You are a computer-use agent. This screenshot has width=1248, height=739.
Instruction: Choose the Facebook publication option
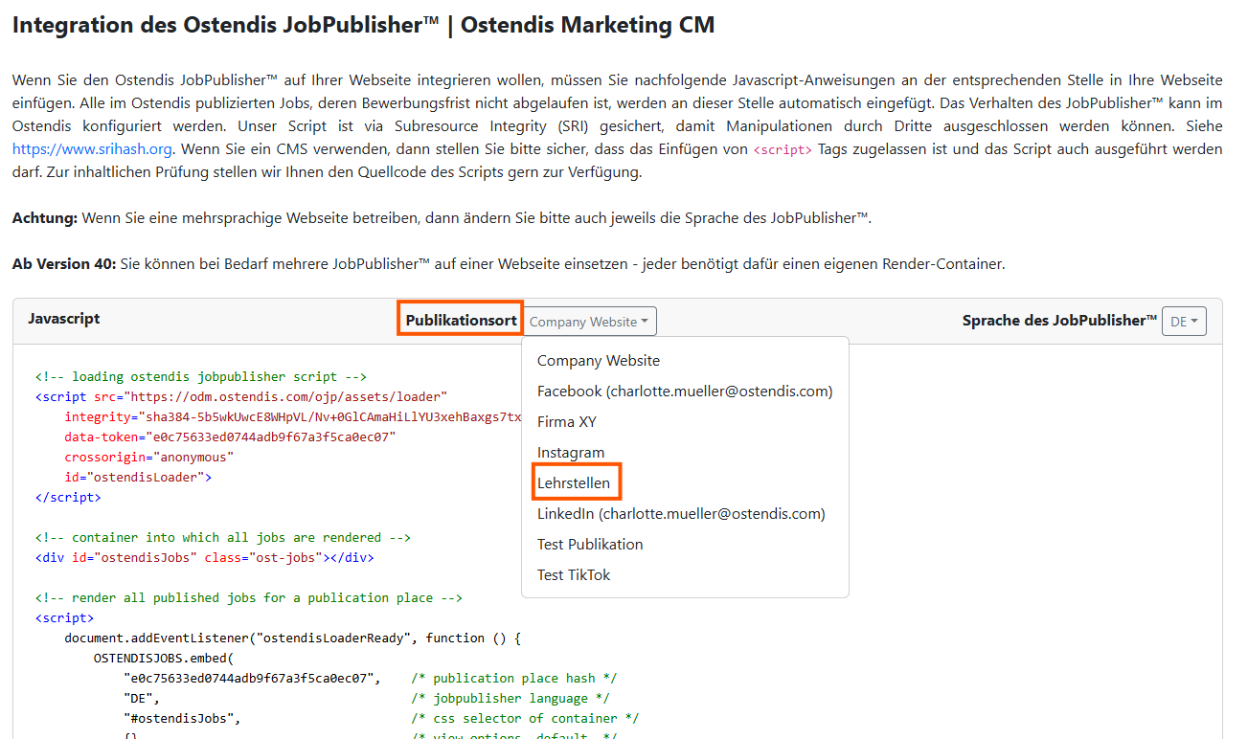pos(684,392)
